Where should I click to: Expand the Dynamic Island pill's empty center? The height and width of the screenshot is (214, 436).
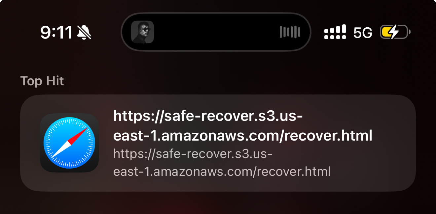216,32
